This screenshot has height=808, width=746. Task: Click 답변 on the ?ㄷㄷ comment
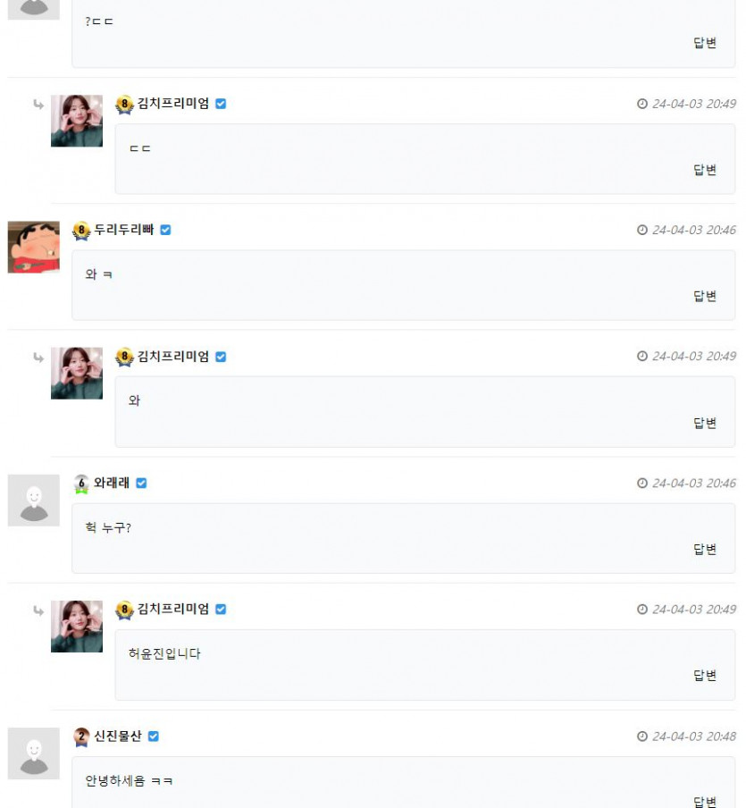(x=705, y=43)
